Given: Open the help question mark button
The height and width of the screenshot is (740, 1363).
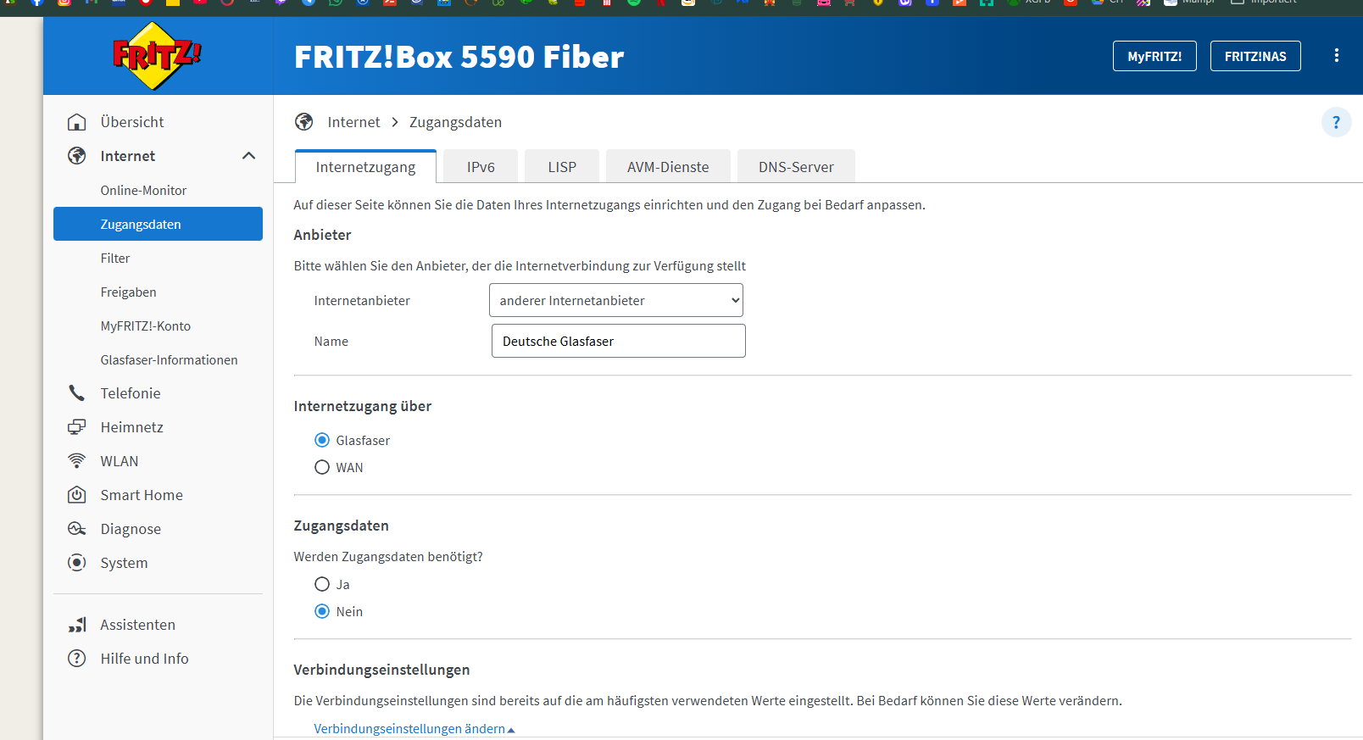Looking at the screenshot, I should [1337, 122].
